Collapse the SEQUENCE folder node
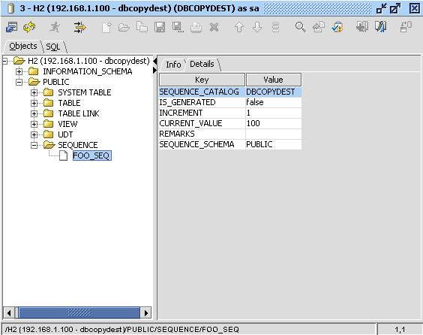This screenshot has width=423, height=335. [x=34, y=145]
